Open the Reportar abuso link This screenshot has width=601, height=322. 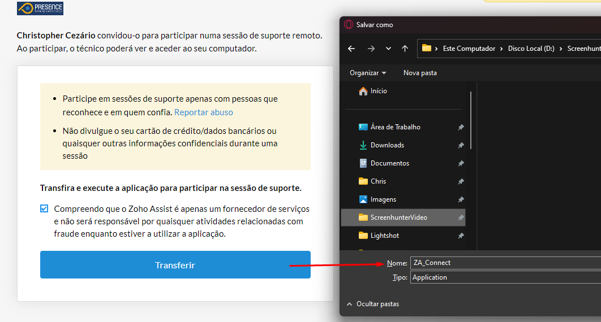point(204,112)
